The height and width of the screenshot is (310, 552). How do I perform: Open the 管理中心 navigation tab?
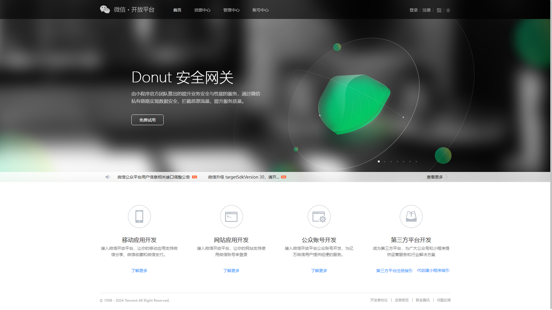tap(231, 10)
